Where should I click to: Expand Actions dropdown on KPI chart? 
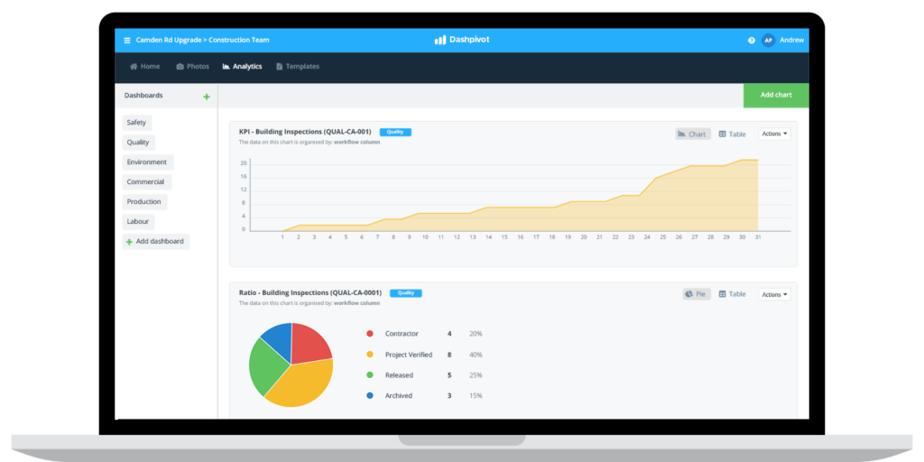pos(774,134)
